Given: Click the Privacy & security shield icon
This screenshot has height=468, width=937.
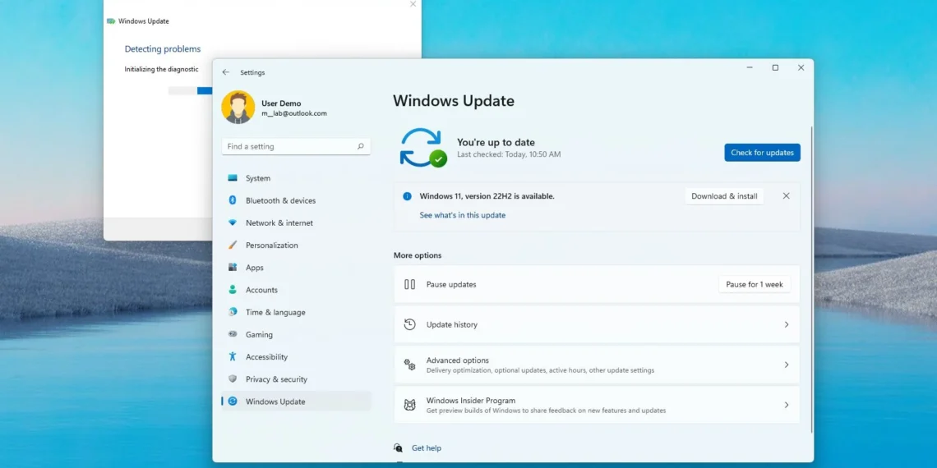Looking at the screenshot, I should pos(233,379).
